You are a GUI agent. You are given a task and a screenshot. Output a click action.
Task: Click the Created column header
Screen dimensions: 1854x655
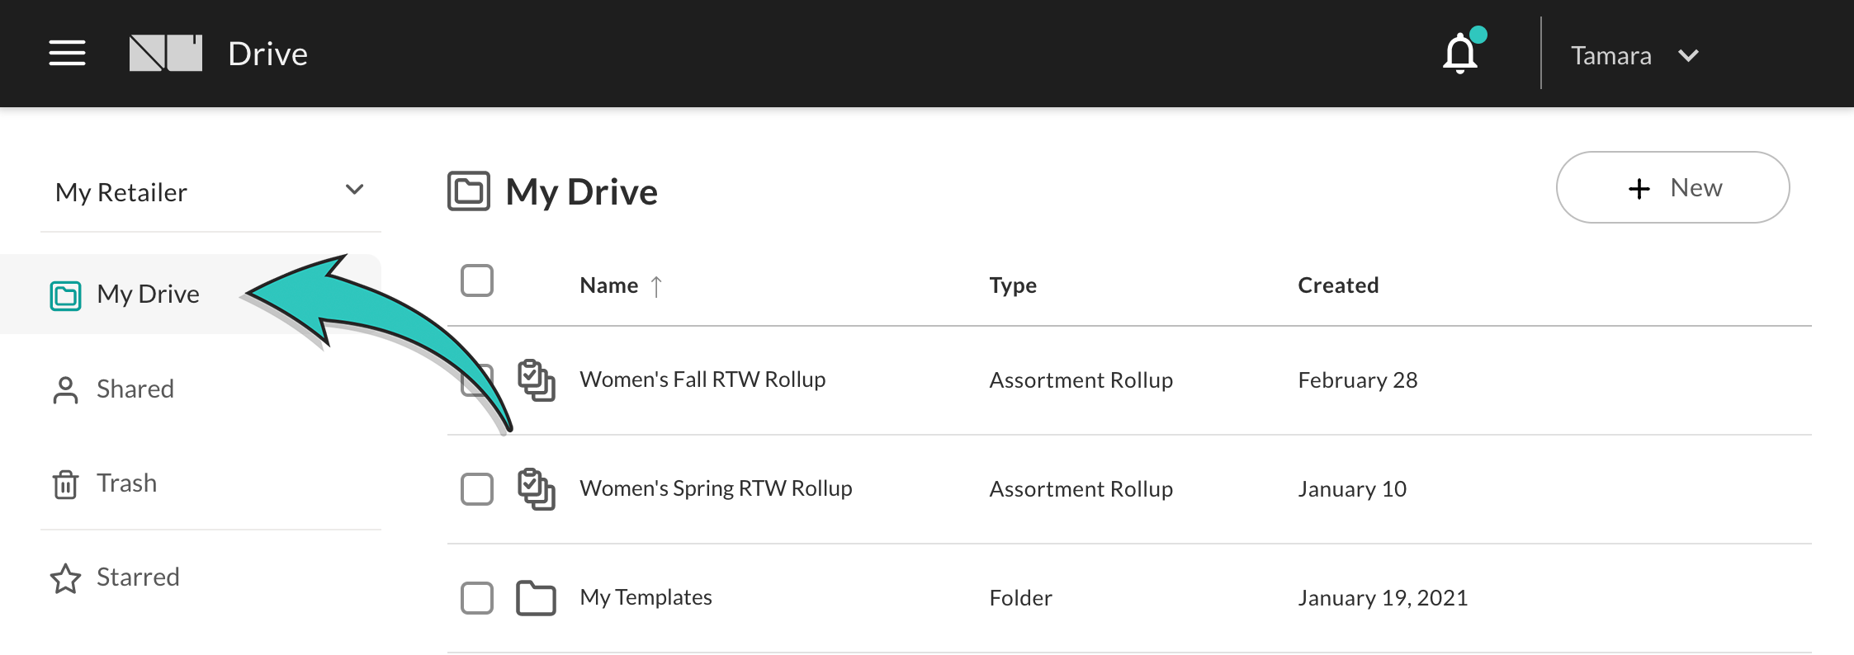click(1338, 285)
